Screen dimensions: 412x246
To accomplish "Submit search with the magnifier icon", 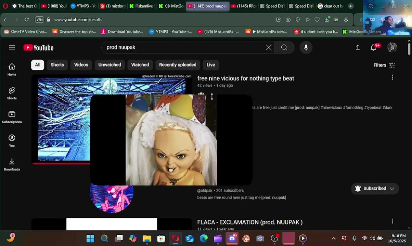I will point(284,47).
